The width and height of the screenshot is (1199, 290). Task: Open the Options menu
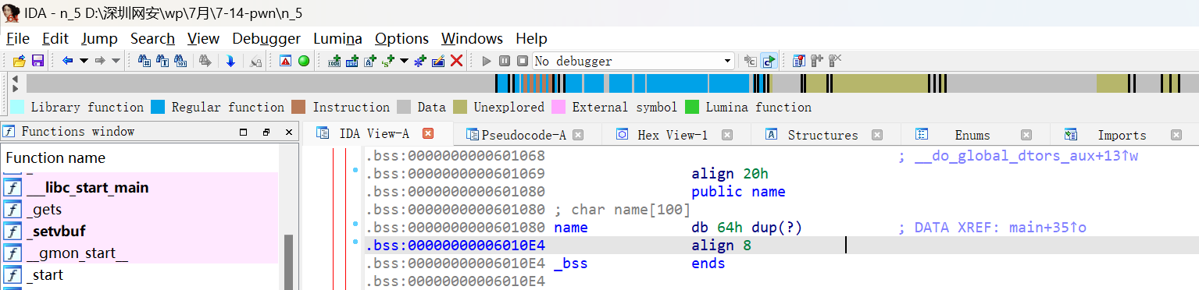(402, 38)
